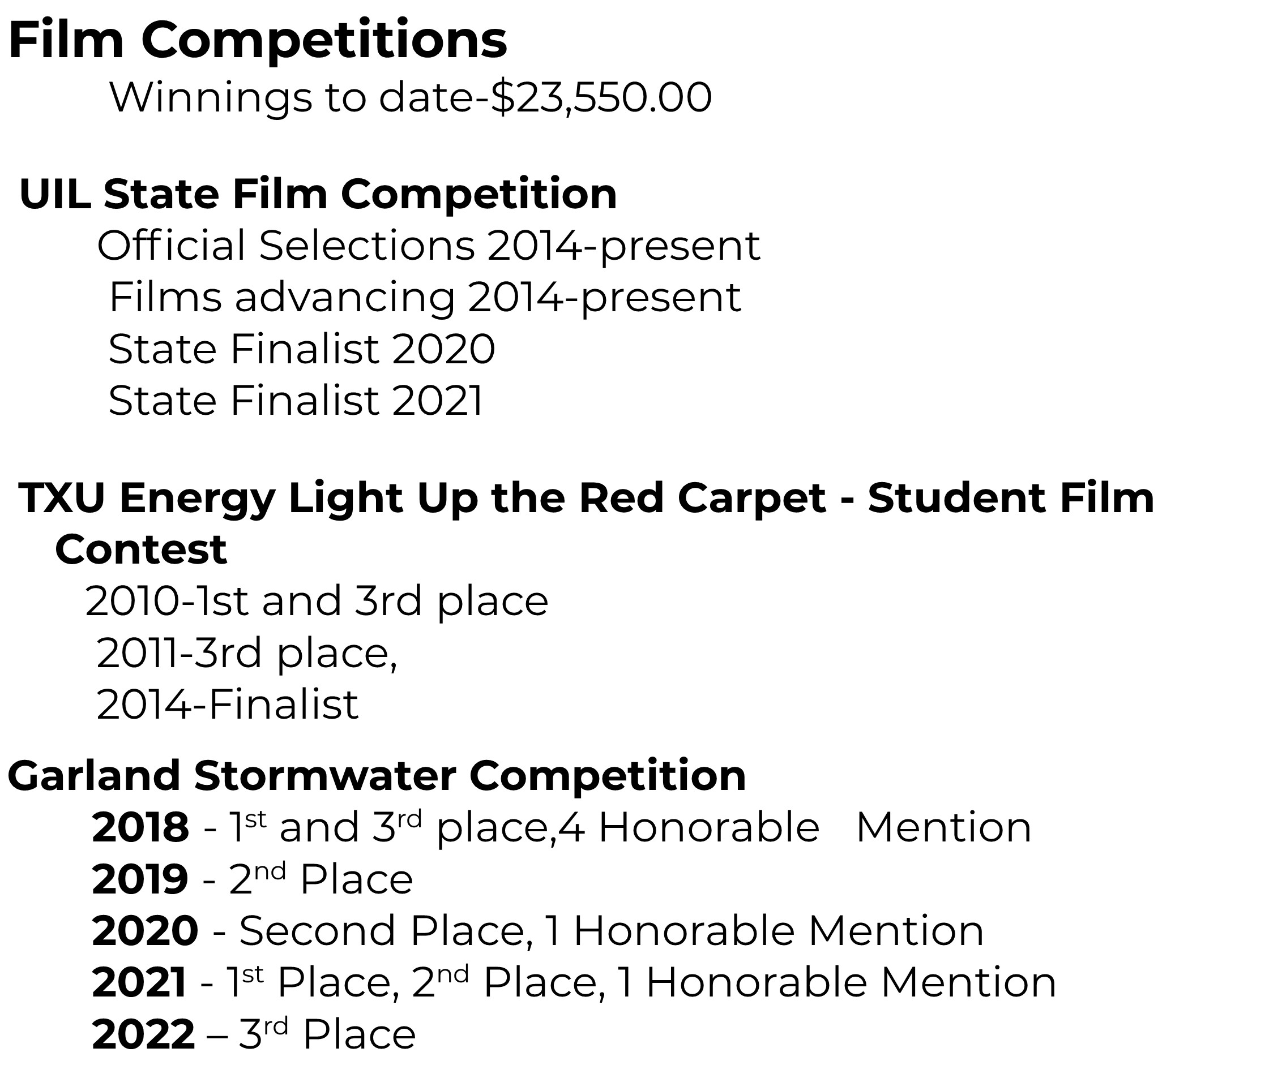Viewport: 1269px width, 1091px height.
Task: Click the bold '2019' year label
Action: [x=140, y=880]
